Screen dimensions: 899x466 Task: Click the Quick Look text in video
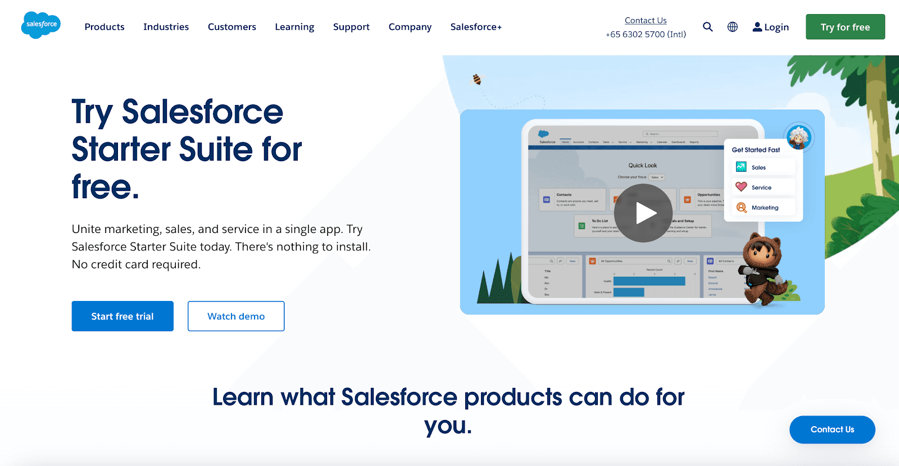point(643,166)
